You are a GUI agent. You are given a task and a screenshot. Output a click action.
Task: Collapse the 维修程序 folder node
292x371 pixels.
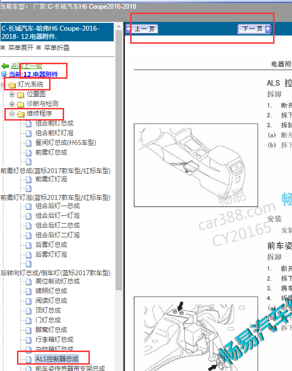pyautogui.click(x=12, y=114)
